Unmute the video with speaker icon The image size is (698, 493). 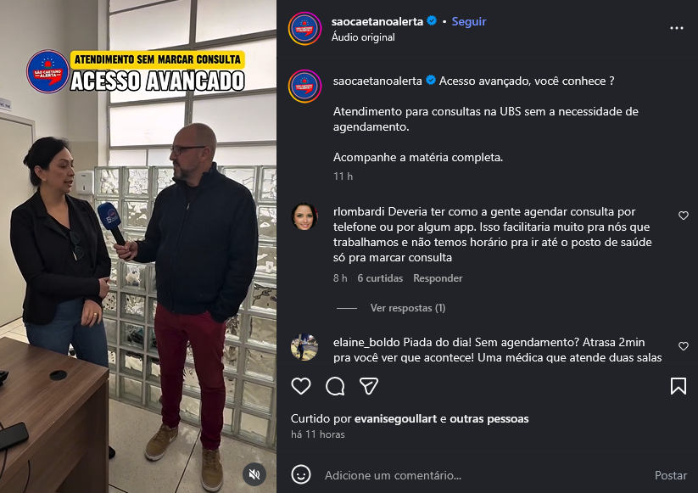pos(254,474)
